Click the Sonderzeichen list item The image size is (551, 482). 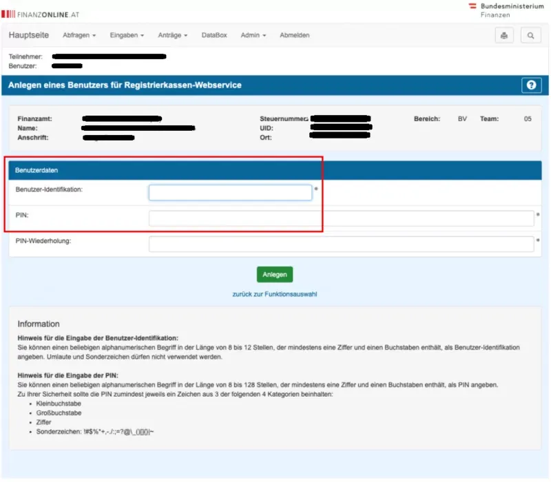[95, 432]
